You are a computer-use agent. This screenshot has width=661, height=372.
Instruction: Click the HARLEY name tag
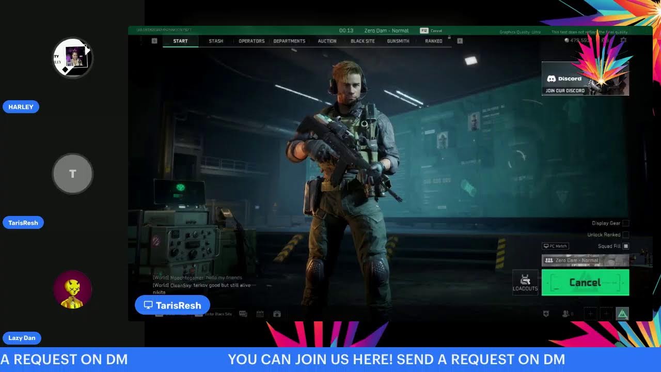pyautogui.click(x=21, y=107)
